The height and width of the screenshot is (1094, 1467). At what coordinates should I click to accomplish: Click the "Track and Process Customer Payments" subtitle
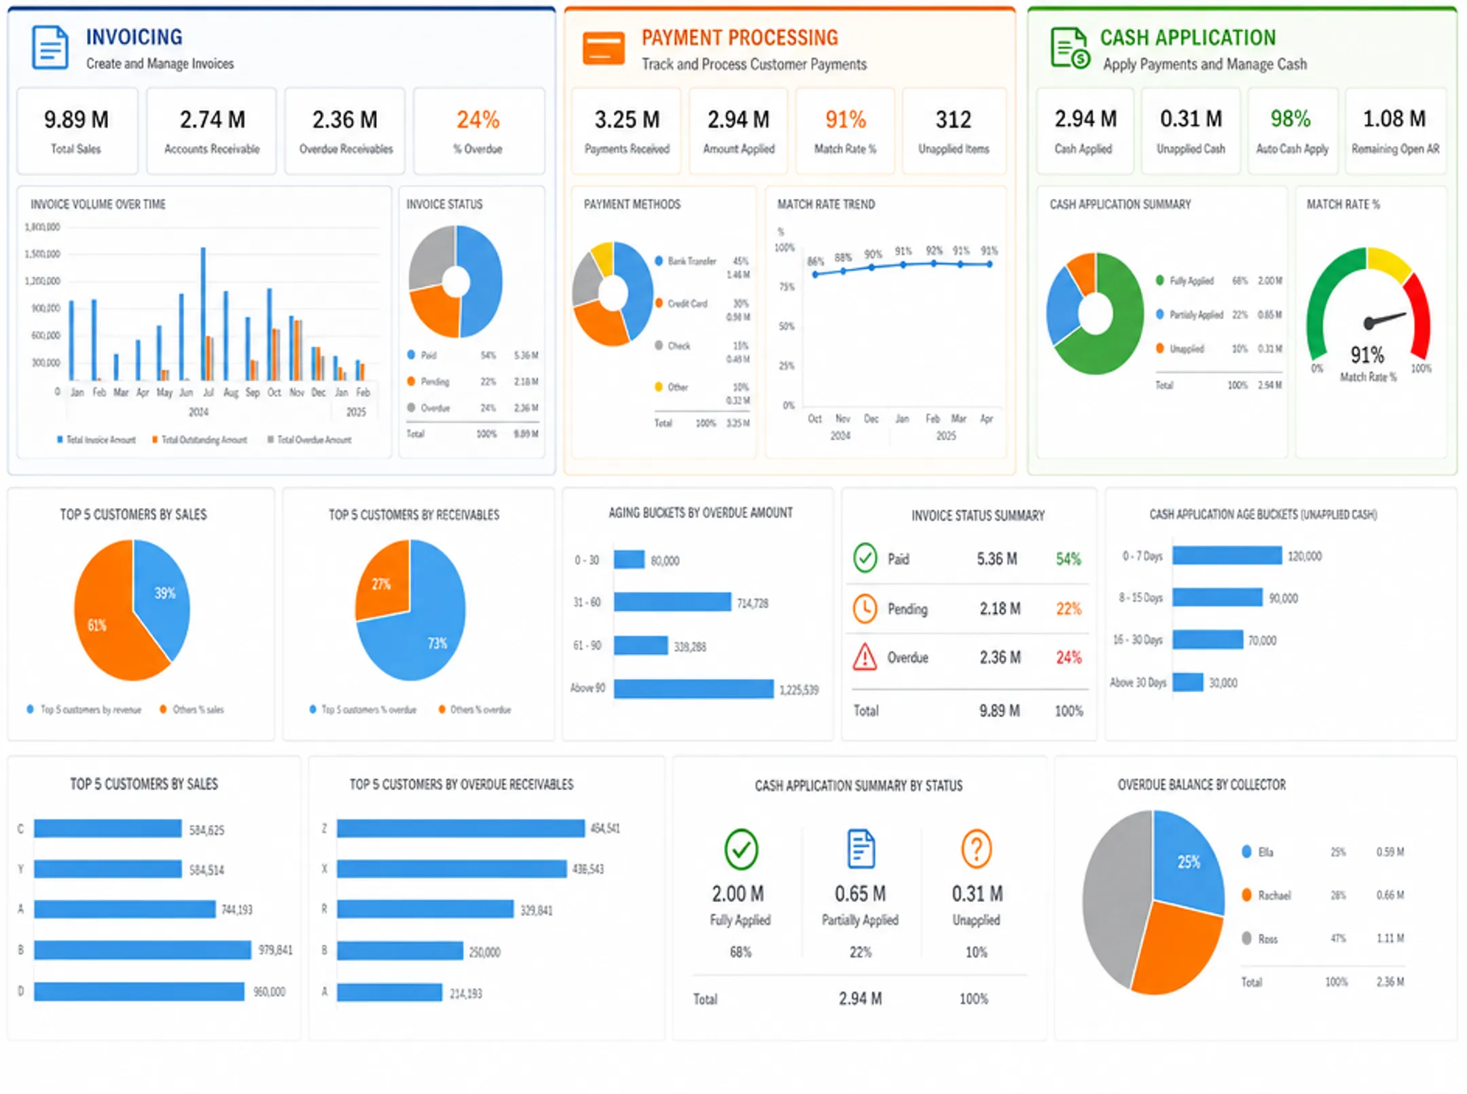click(x=754, y=64)
